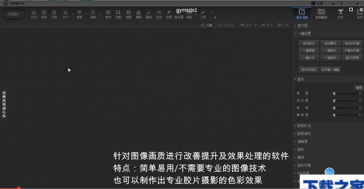The image size is (364, 189).
Task: Open the 边框 (Border) tool
Action: point(118,13)
